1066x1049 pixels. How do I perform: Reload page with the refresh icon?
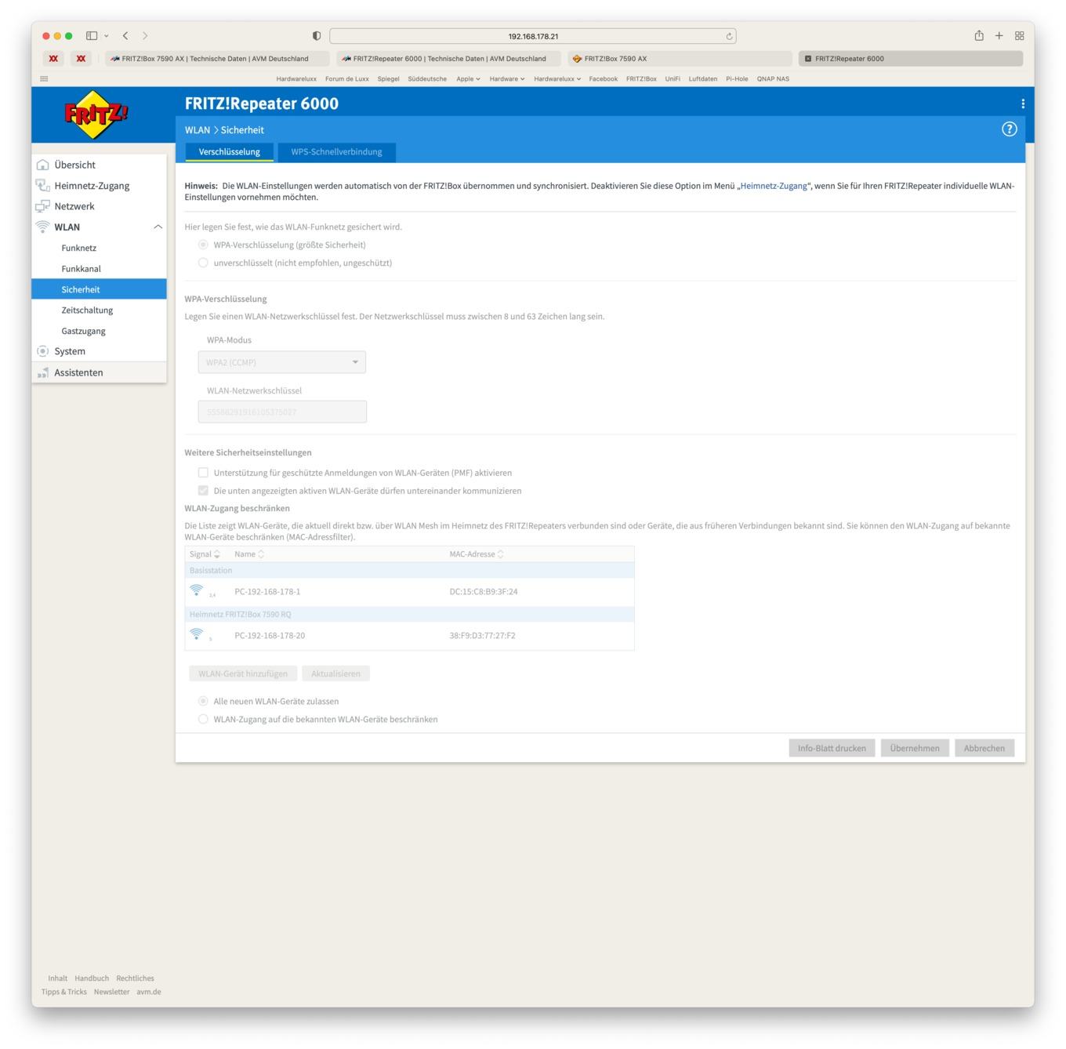[x=729, y=36]
